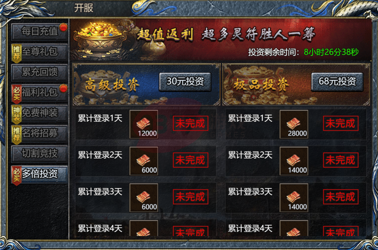This screenshot has width=378, height=250.
Task: Open the 免费神装 tab
Action: pos(39,113)
